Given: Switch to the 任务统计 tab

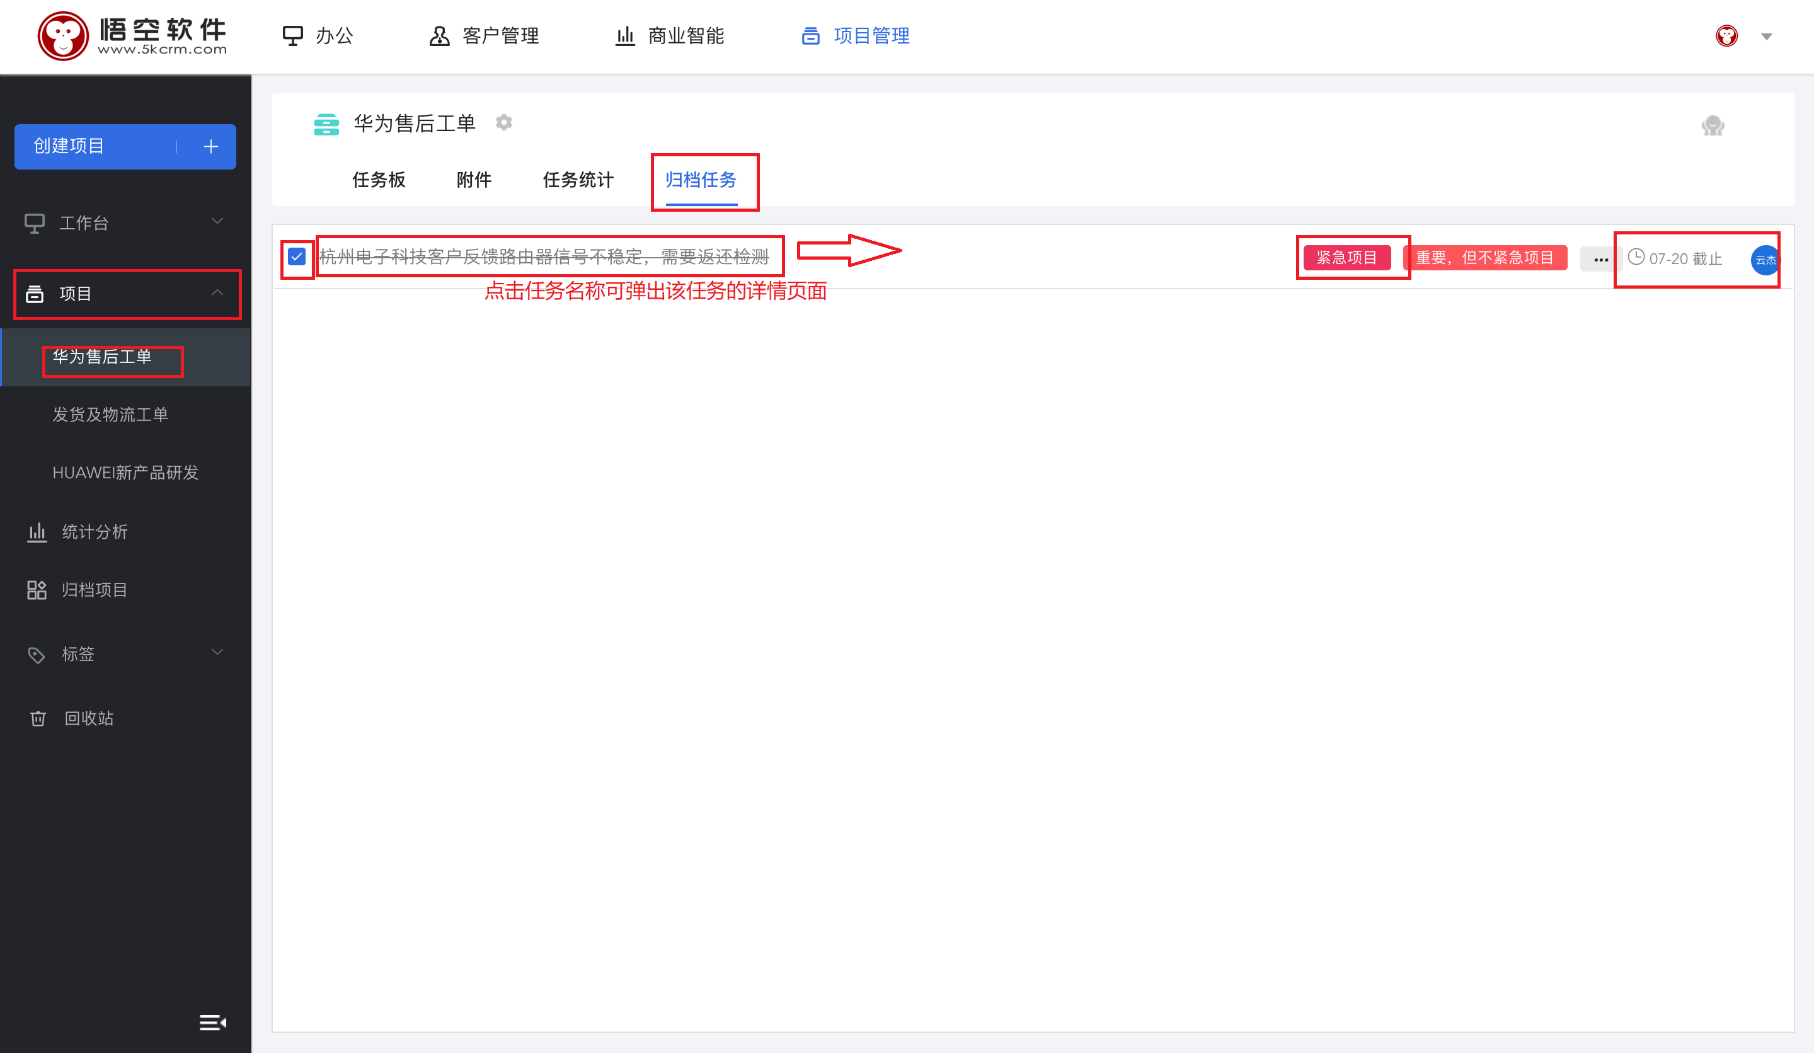Looking at the screenshot, I should tap(578, 180).
